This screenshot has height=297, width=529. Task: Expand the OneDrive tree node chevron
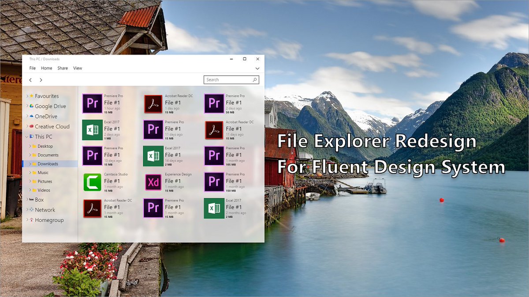click(27, 116)
